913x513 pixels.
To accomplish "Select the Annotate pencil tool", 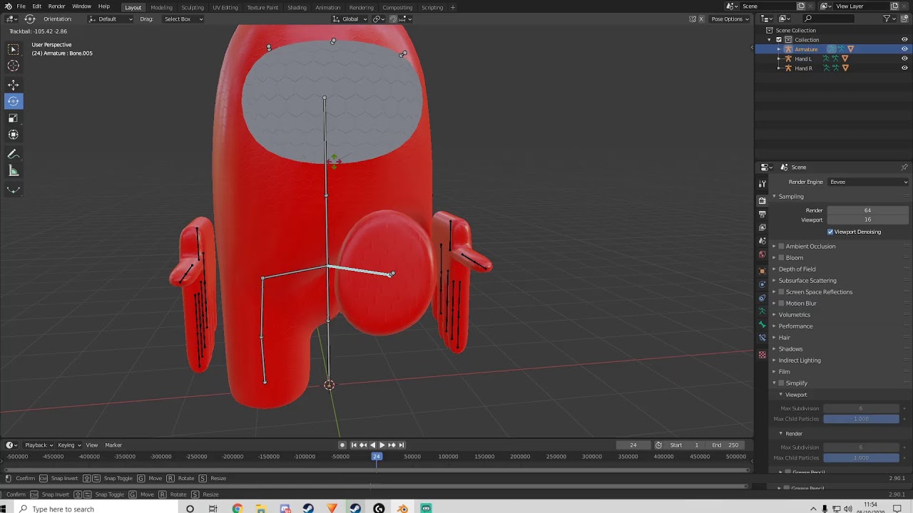I will (x=13, y=155).
